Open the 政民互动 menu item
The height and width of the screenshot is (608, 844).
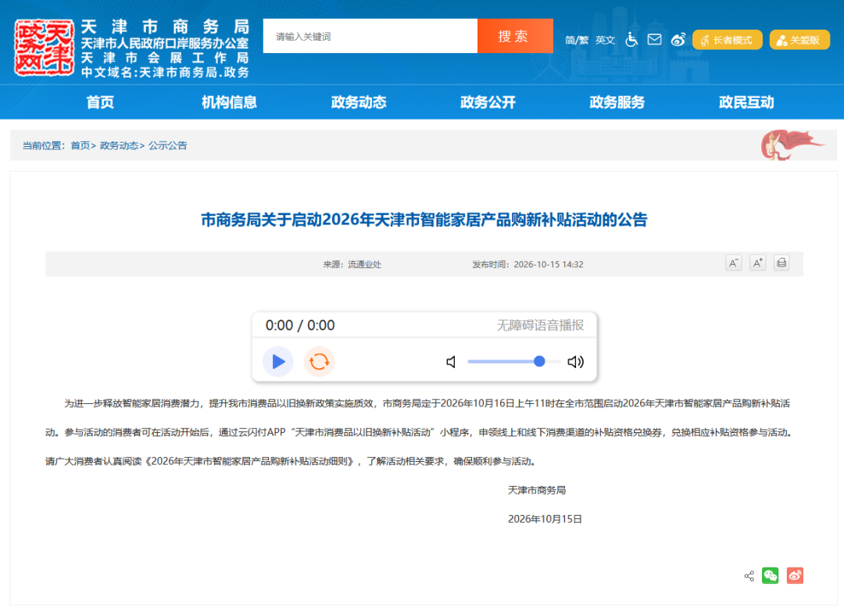746,102
